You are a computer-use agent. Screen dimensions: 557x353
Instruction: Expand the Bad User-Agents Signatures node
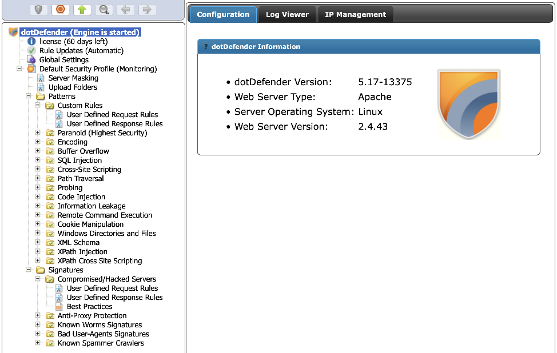click(37, 334)
